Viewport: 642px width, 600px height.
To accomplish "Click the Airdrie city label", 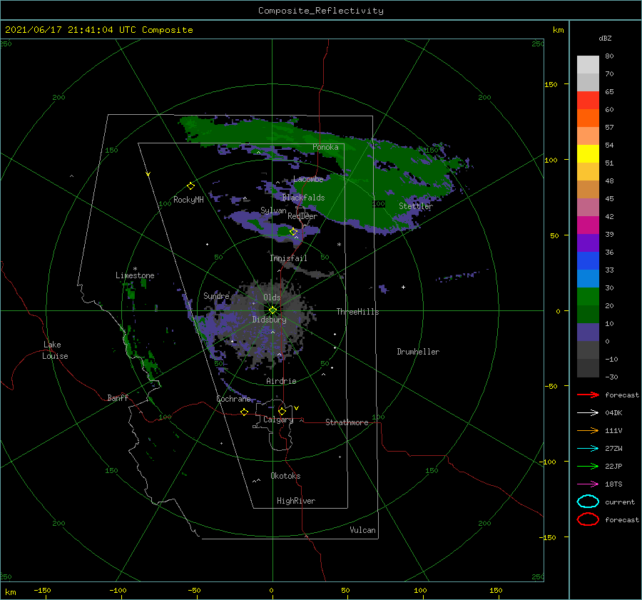I will [x=281, y=381].
